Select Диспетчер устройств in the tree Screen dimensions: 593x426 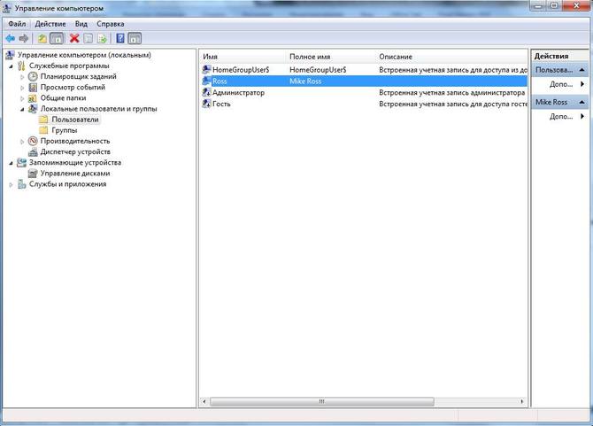pos(75,151)
